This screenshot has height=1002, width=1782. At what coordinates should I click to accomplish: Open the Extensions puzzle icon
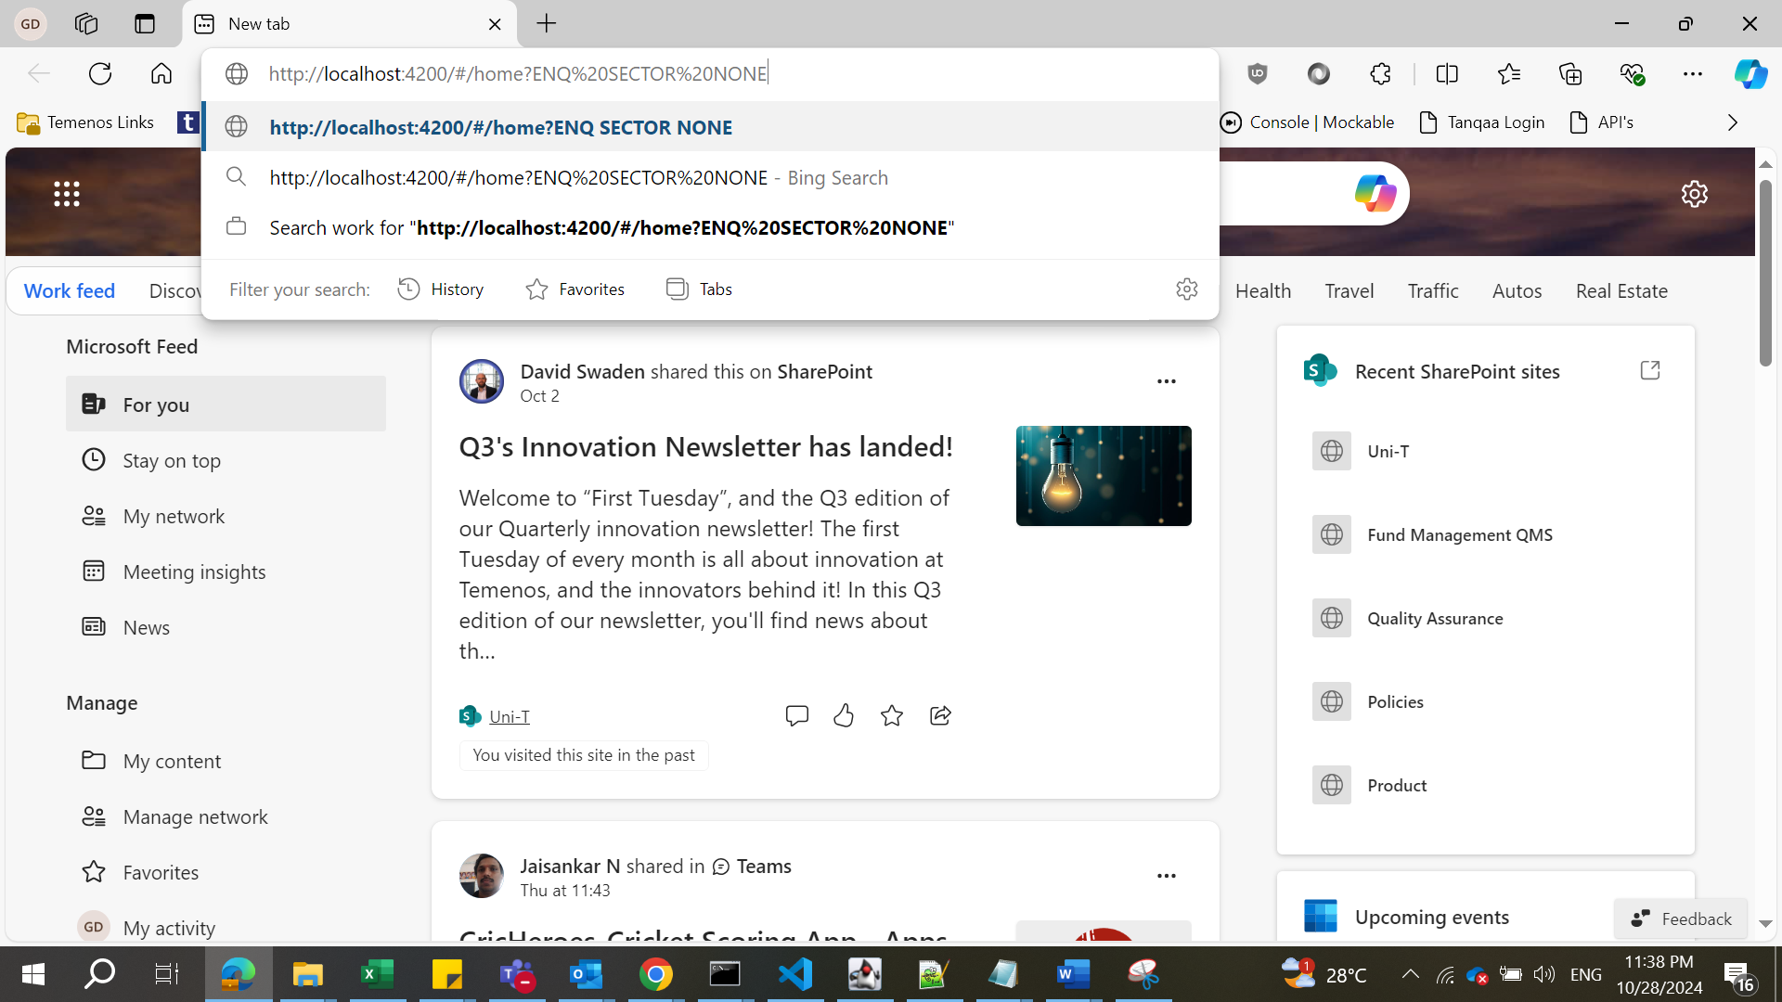pyautogui.click(x=1380, y=74)
